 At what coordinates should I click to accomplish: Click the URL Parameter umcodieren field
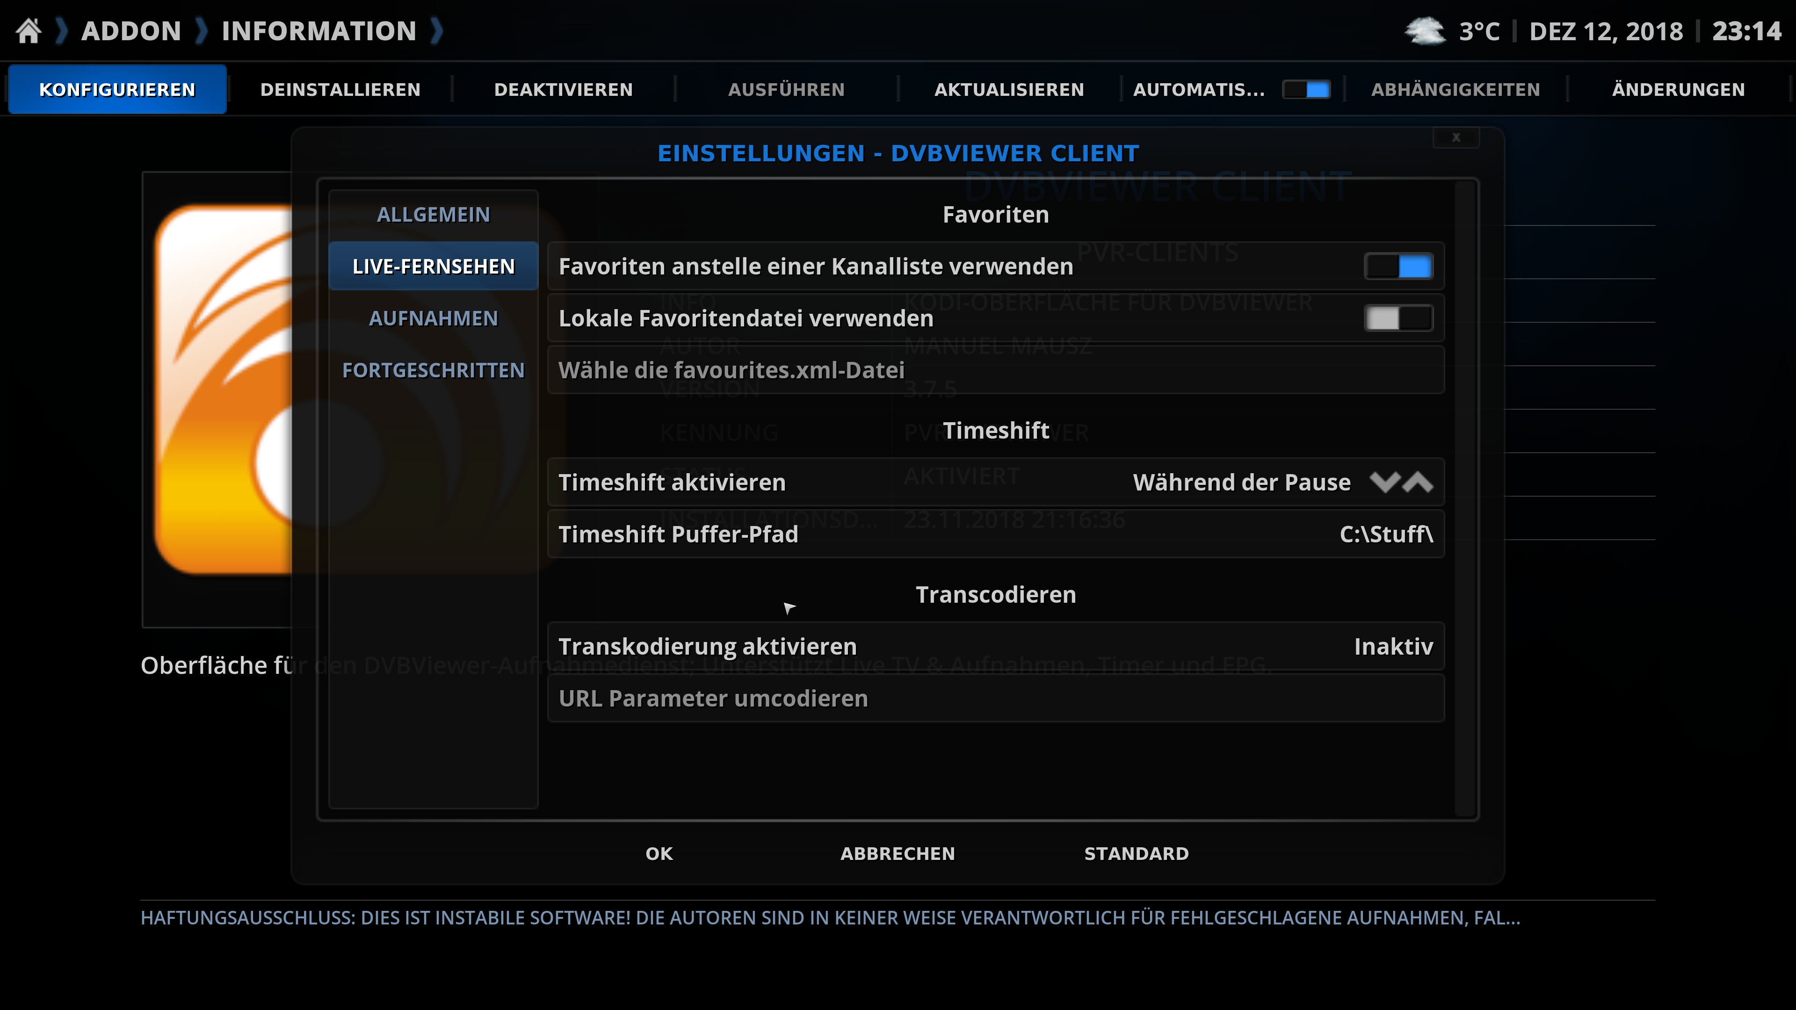pos(996,699)
